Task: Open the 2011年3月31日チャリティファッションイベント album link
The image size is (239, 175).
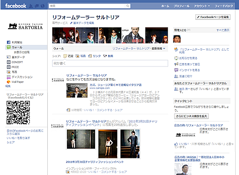Action: (x=95, y=162)
